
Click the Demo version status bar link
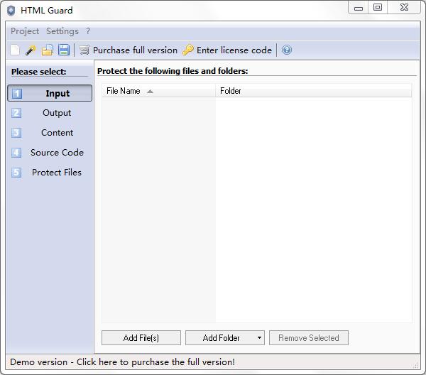(x=123, y=362)
